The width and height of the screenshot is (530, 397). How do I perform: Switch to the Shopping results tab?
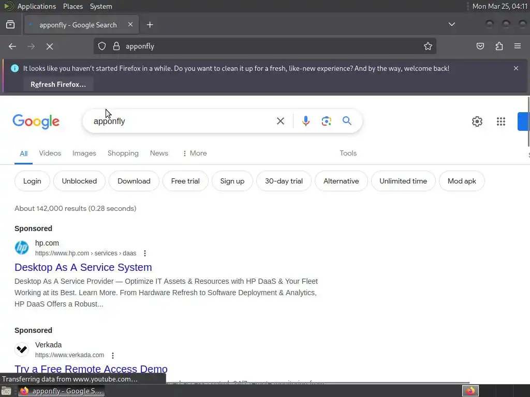click(x=123, y=153)
